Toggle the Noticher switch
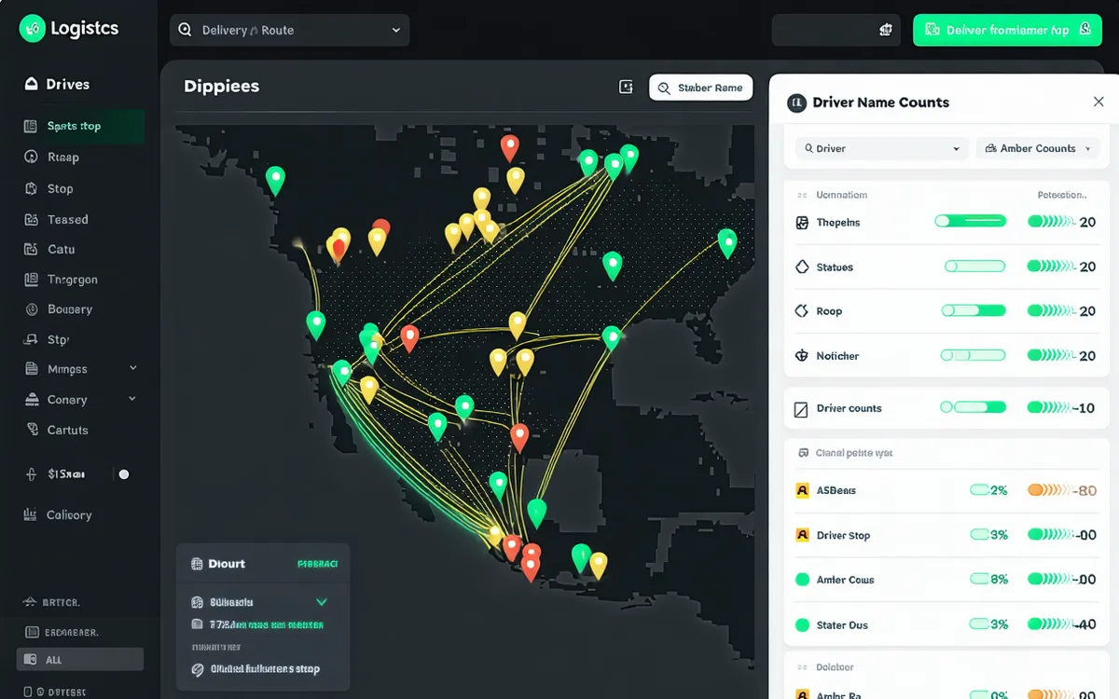Viewport: 1119px width, 699px height. pyautogui.click(x=973, y=355)
